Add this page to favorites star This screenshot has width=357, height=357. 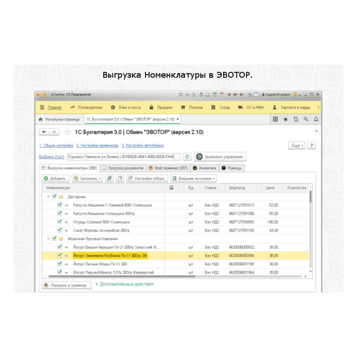coord(67,132)
